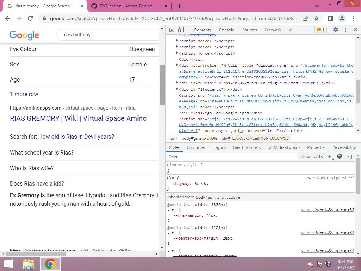The height and width of the screenshot is (271, 361).
Task: Select the Accessibility subtab
Action: coord(344,147)
